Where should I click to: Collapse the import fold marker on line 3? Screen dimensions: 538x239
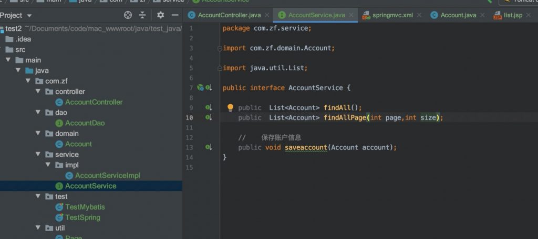(x=220, y=48)
